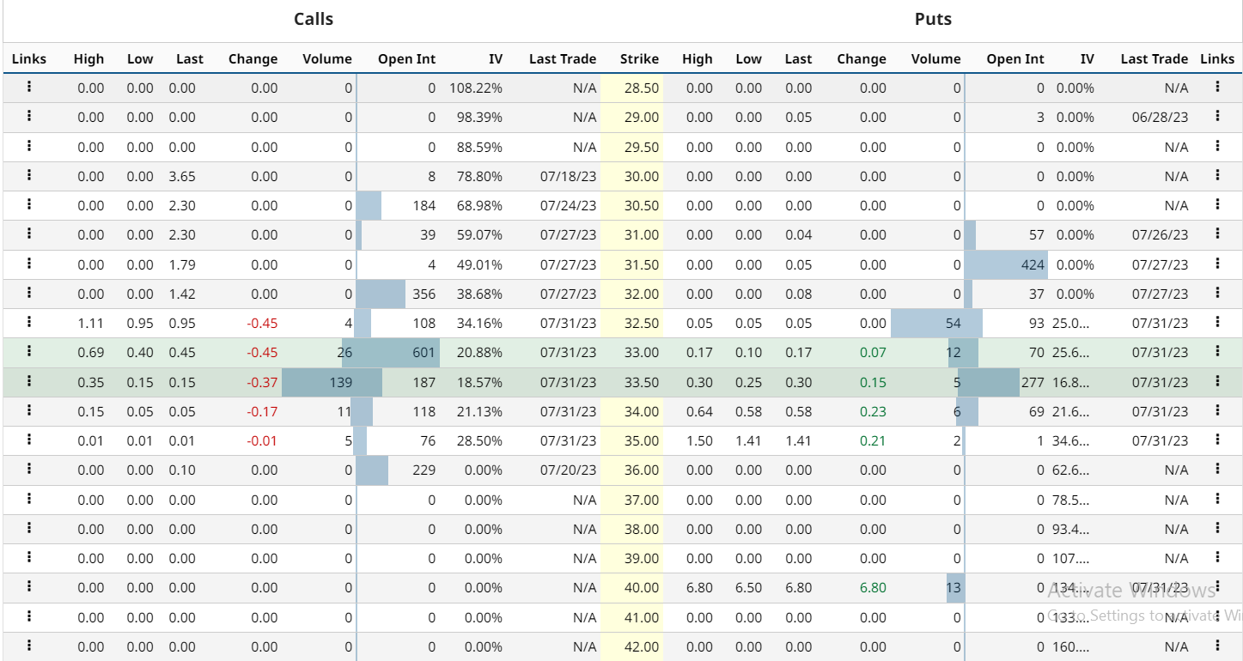The width and height of the screenshot is (1243, 661).
Task: Sort by Strike column header
Action: (639, 59)
